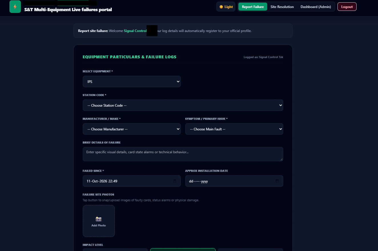This screenshot has height=251, width=378.
Task: Open calendar picker in Approx Installation Date
Action: point(277,181)
